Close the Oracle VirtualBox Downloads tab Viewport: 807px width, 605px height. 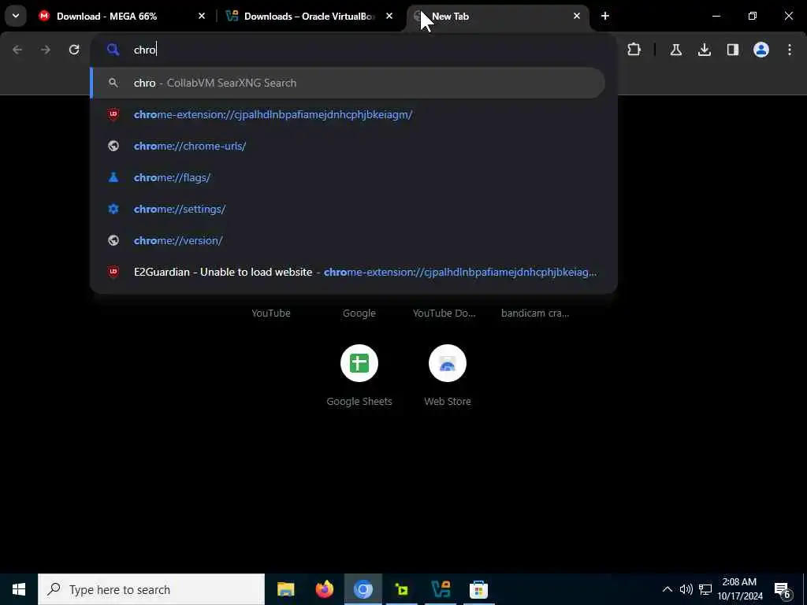(389, 17)
